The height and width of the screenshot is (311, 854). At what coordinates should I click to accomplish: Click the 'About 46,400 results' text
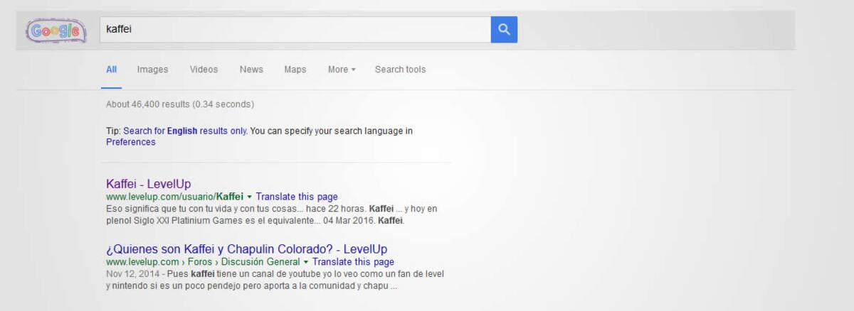click(x=180, y=104)
